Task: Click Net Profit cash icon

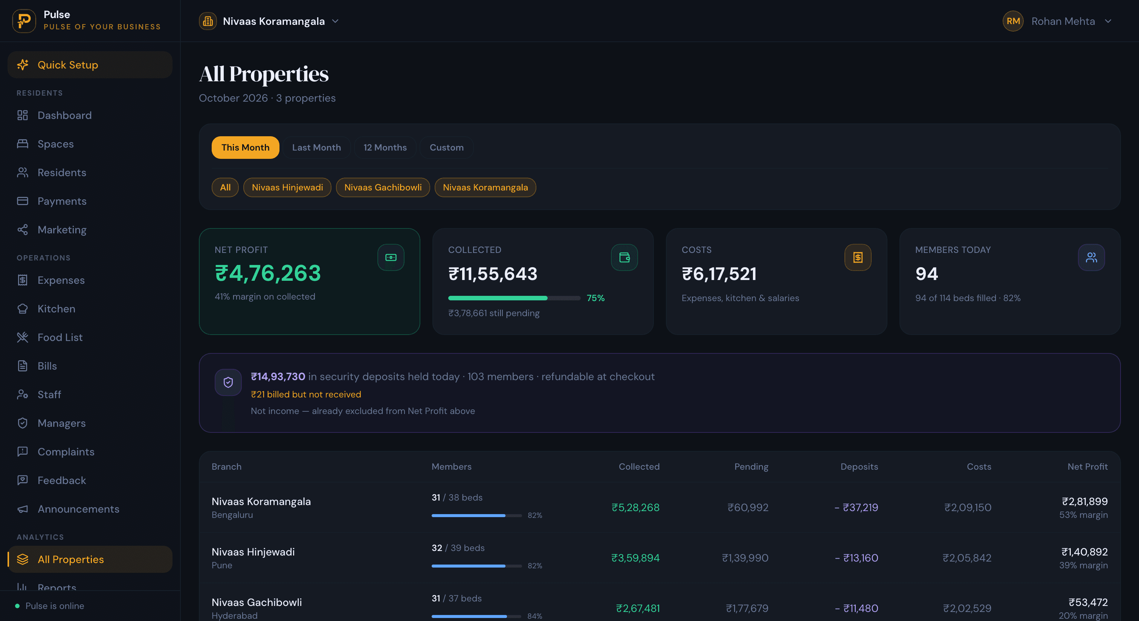Action: [391, 257]
